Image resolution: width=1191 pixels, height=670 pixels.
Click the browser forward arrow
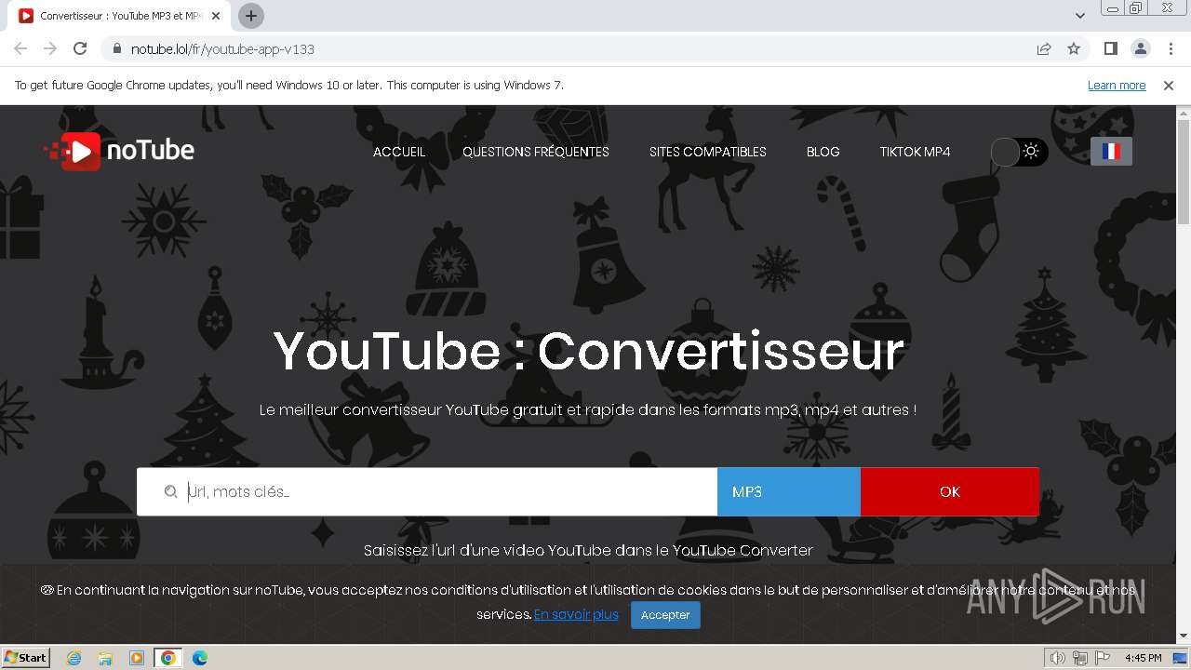[50, 48]
